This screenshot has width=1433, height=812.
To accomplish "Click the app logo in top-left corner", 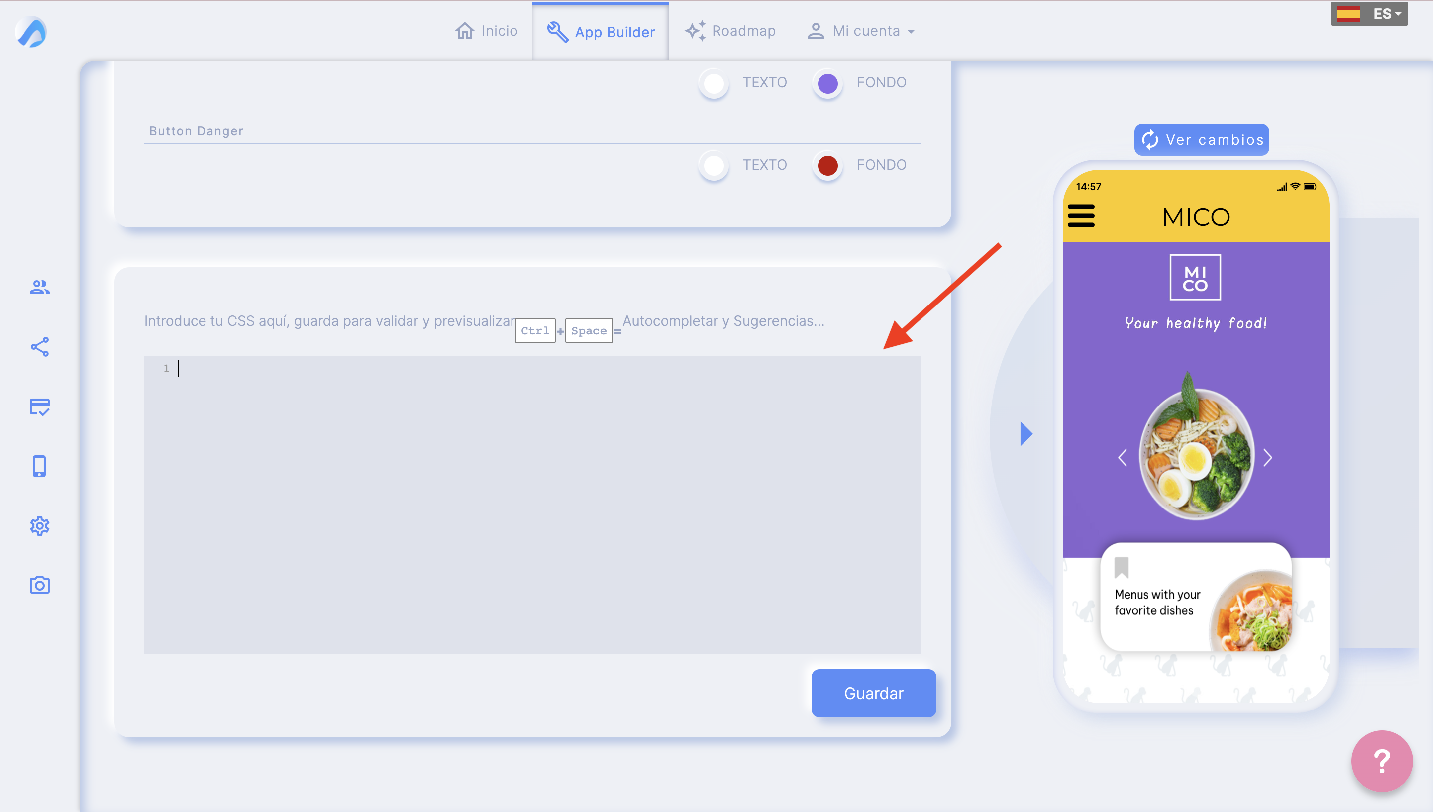I will click(31, 32).
